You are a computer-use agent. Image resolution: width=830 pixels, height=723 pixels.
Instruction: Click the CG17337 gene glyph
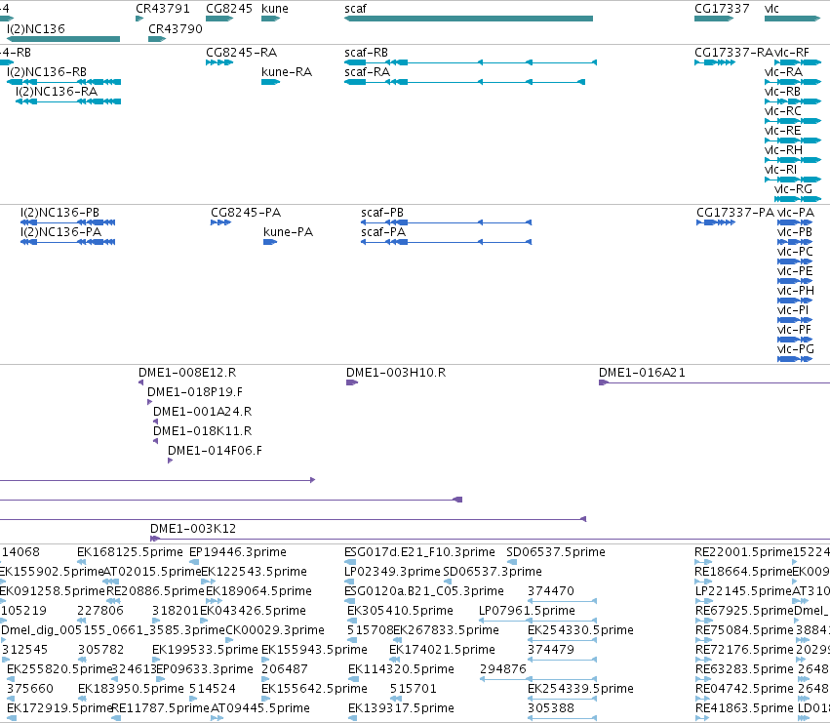coord(714,19)
